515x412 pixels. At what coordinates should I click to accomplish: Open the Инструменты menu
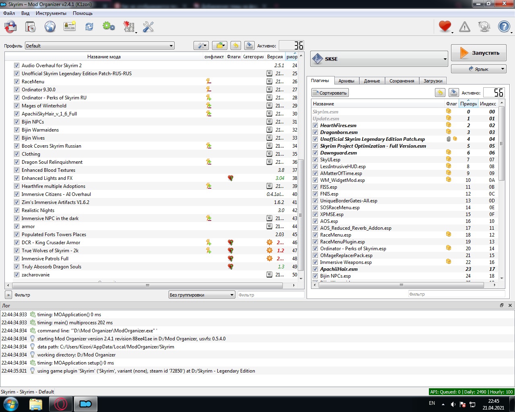51,13
